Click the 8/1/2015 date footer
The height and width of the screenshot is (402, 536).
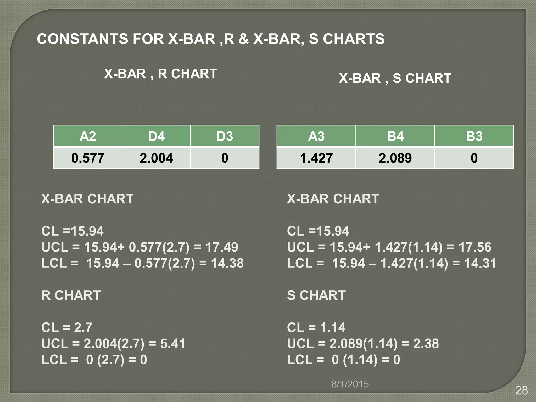point(350,384)
